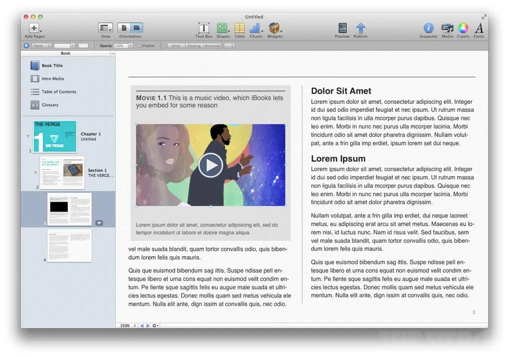509x357 pixels.
Task: Go to next page arrow
Action: [x=148, y=326]
